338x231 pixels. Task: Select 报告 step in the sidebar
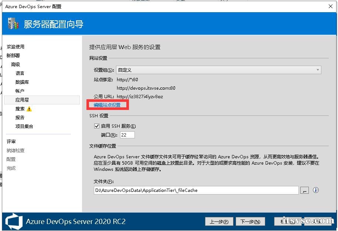pyautogui.click(x=20, y=118)
